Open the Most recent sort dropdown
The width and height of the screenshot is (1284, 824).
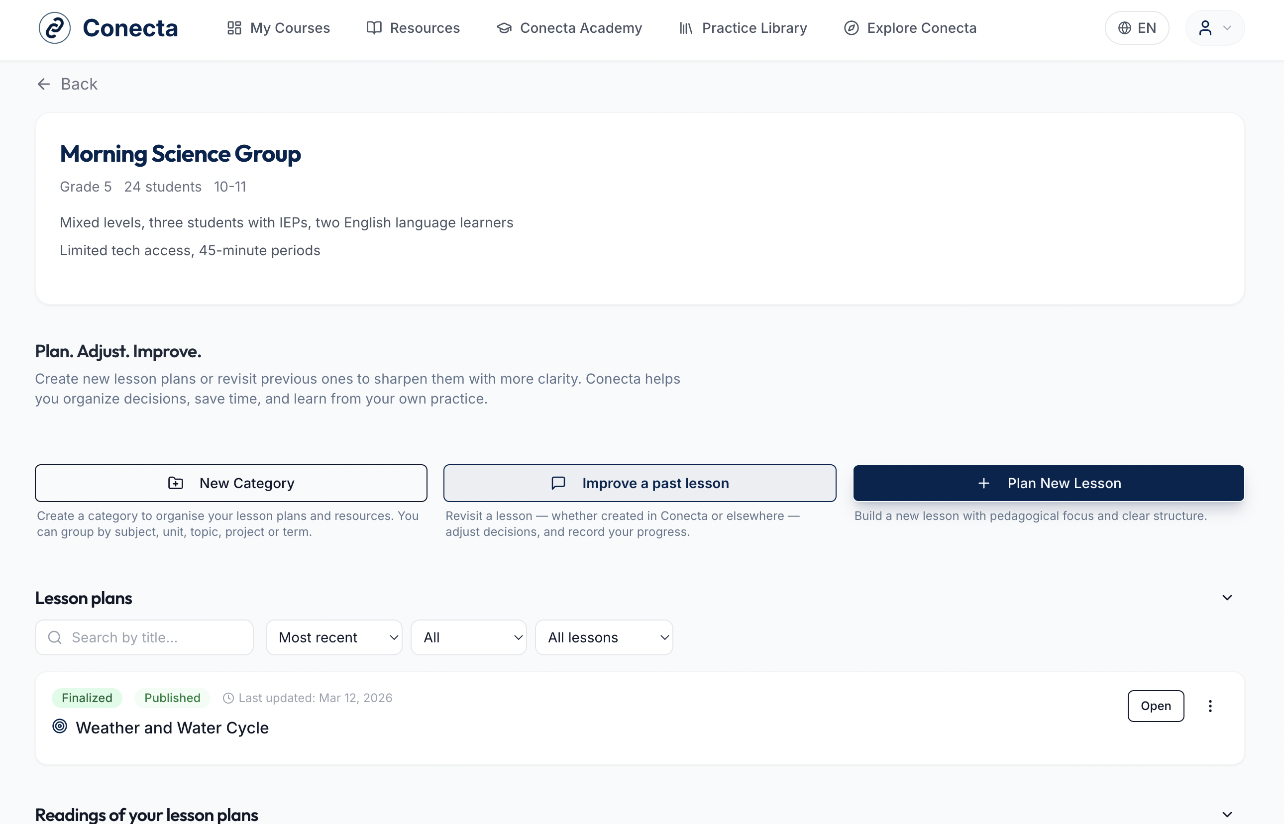334,637
